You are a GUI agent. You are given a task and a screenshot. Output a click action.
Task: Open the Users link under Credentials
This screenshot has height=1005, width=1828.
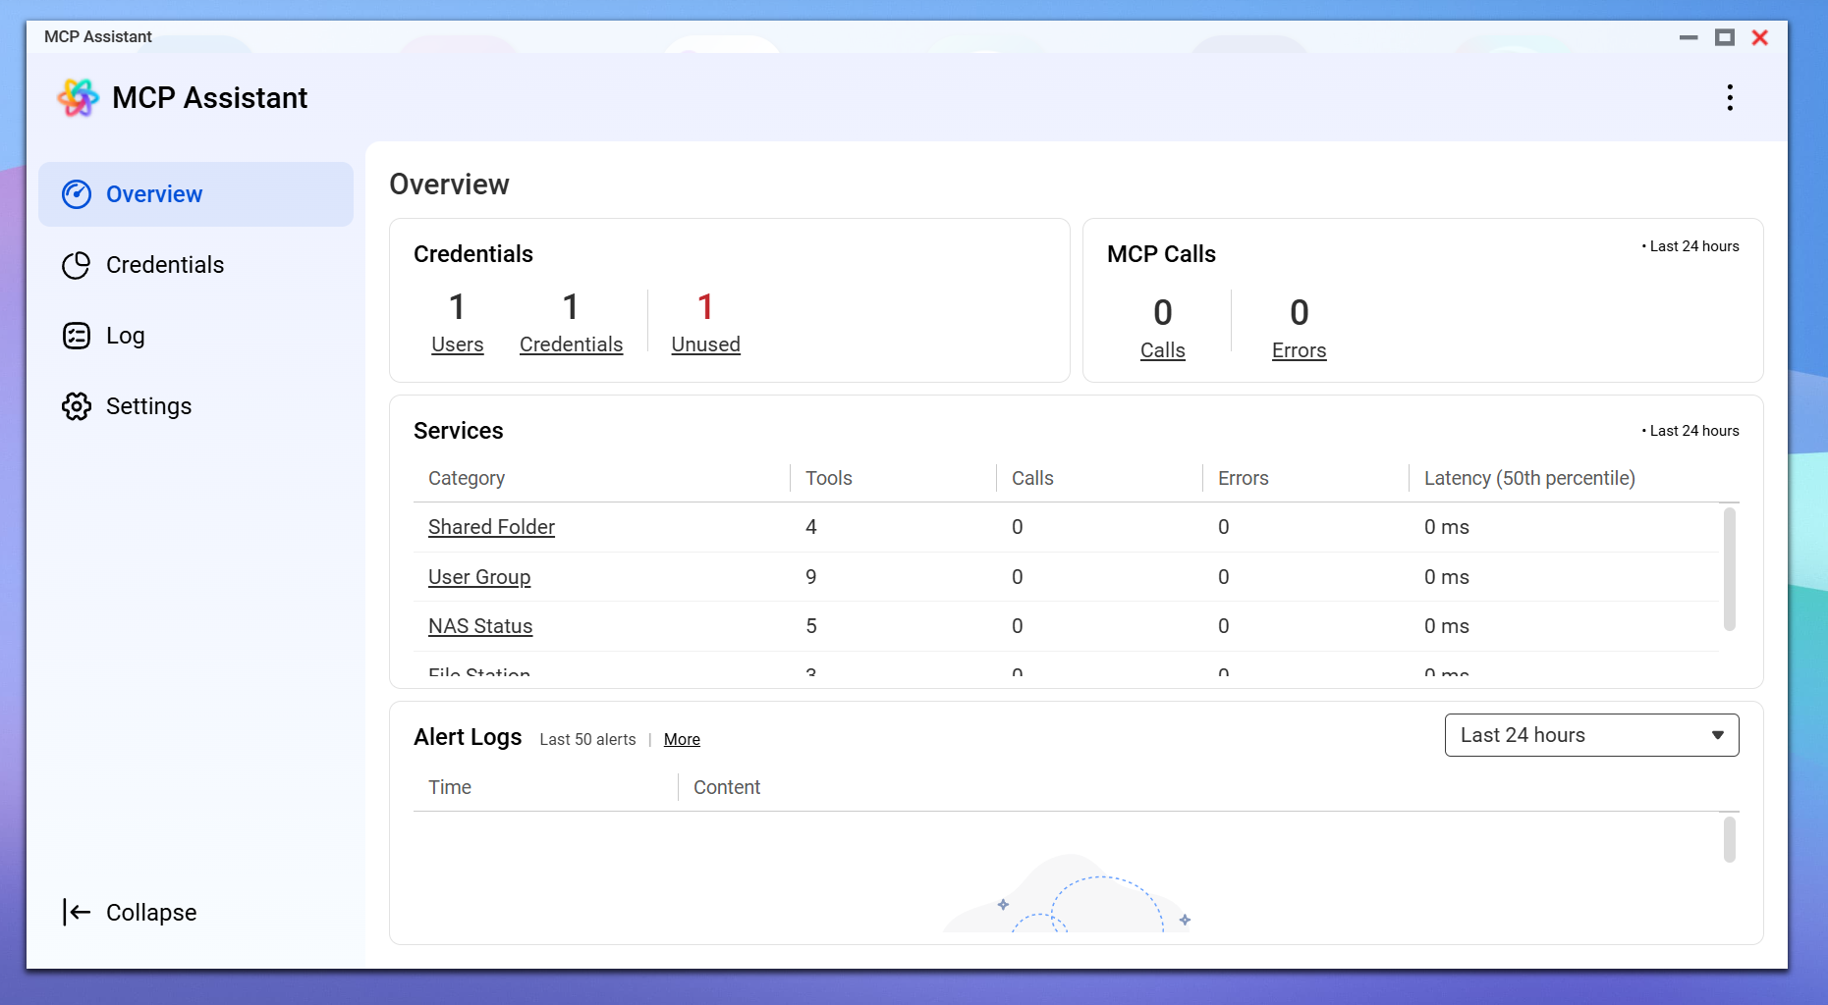pyautogui.click(x=457, y=344)
